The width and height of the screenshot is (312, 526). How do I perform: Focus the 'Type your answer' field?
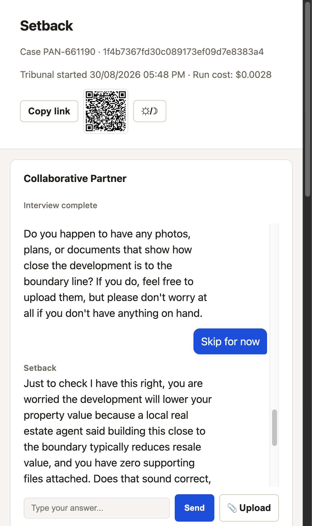click(x=97, y=508)
